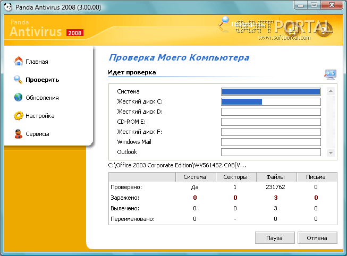Viewport: 347px width, 256px height.
Task: Click the Да value under Система
Action: [194, 187]
